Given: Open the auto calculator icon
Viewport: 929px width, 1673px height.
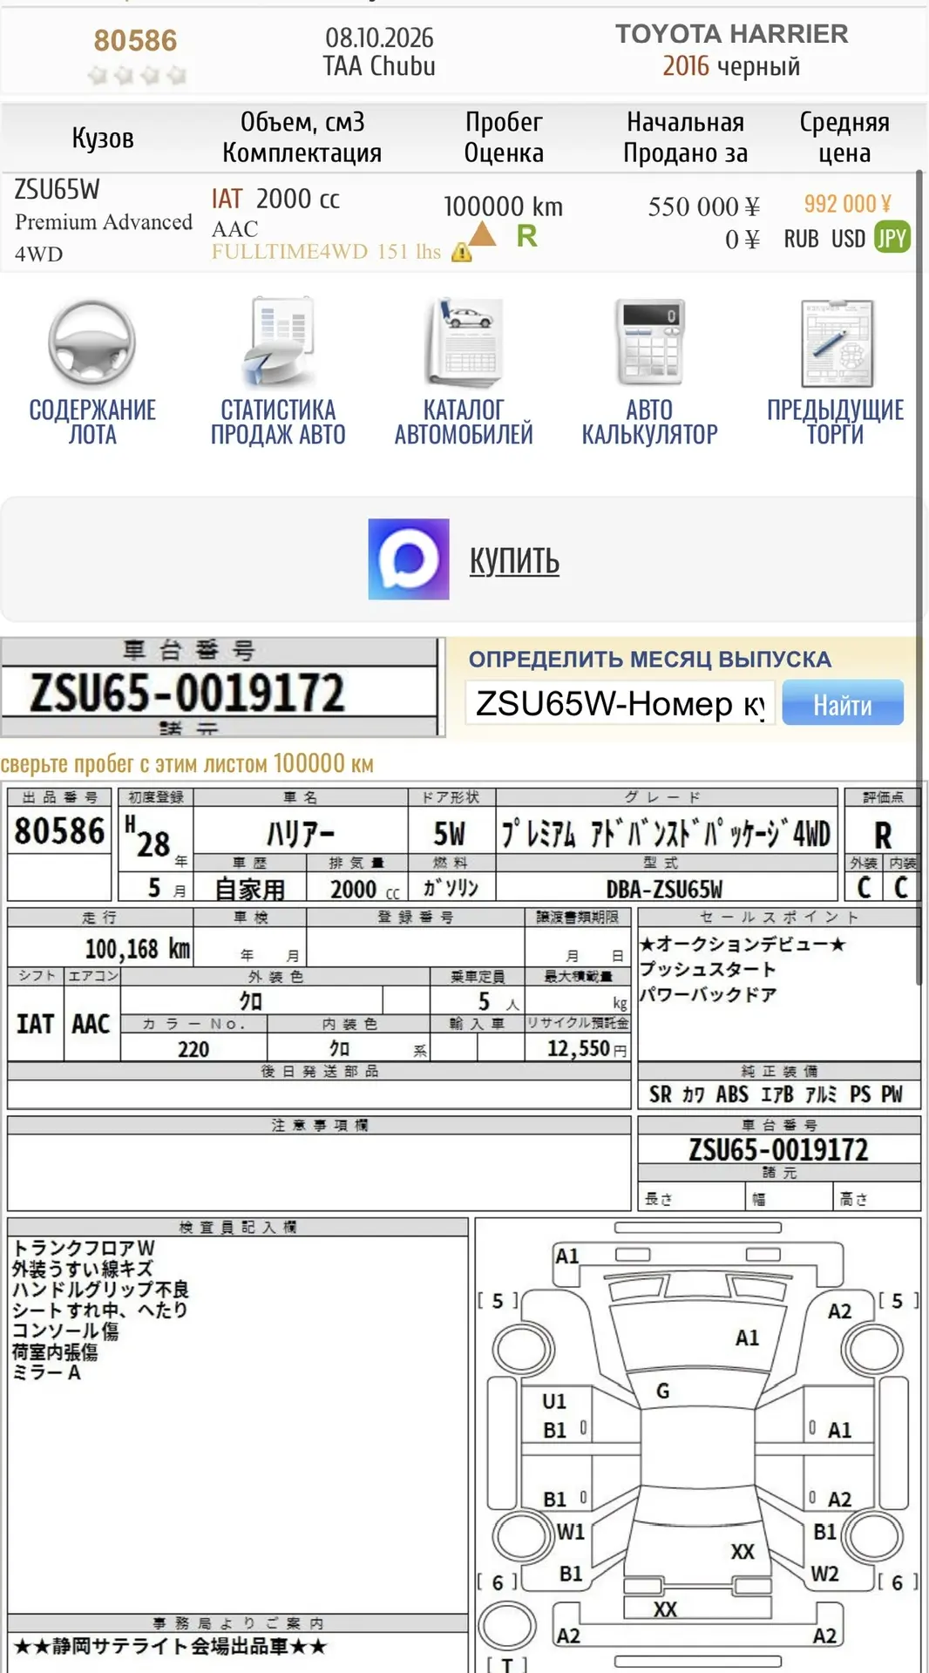Looking at the screenshot, I should pyautogui.click(x=649, y=343).
